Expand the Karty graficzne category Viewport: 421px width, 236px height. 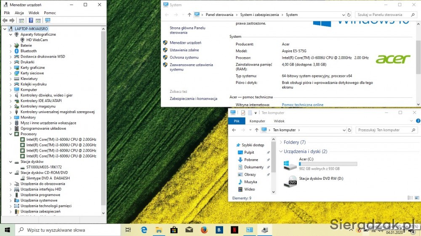click(11, 68)
